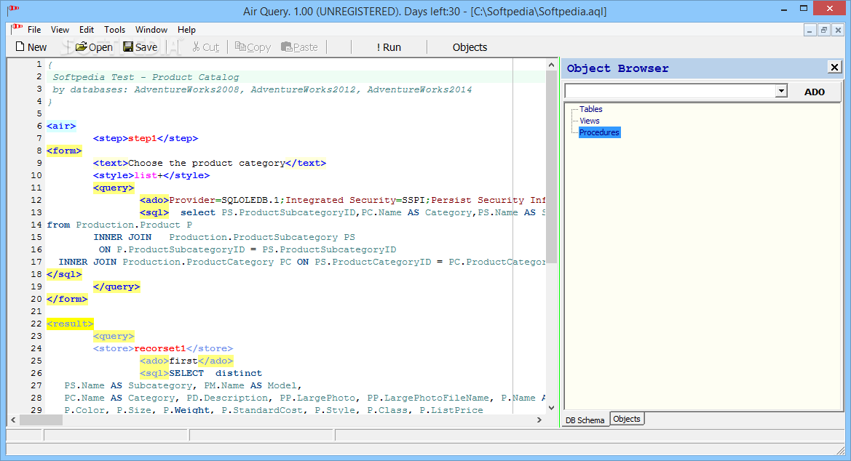Click the editor vertical scrollbar thumb

(551, 167)
